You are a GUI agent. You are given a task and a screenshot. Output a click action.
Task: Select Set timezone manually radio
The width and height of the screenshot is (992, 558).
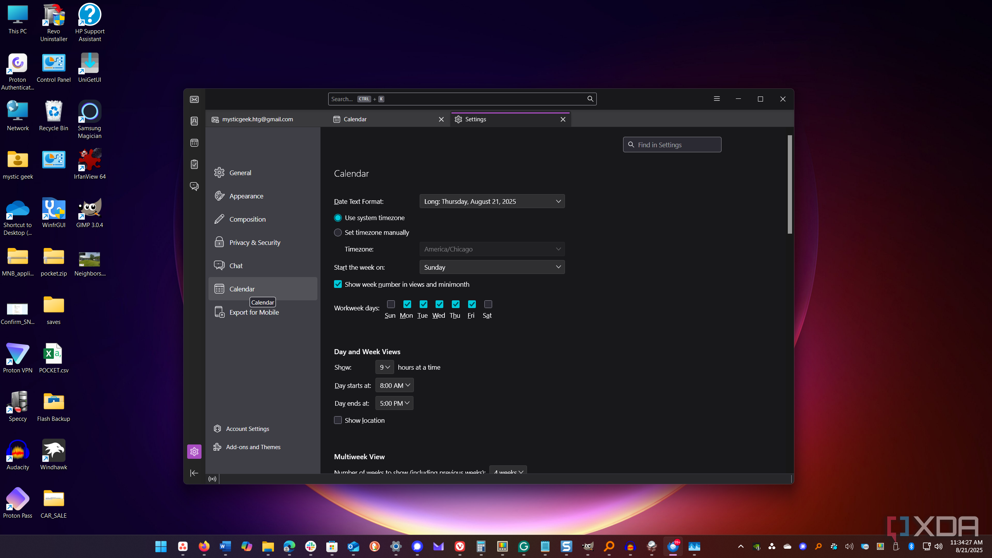[338, 232]
